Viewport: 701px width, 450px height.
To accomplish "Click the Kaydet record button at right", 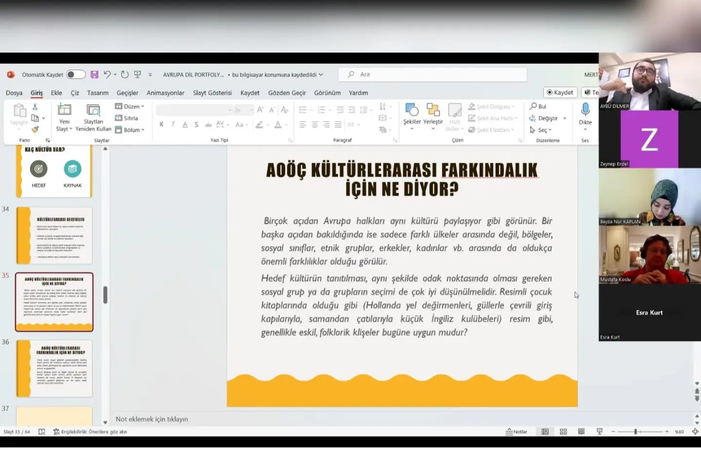I will point(560,93).
